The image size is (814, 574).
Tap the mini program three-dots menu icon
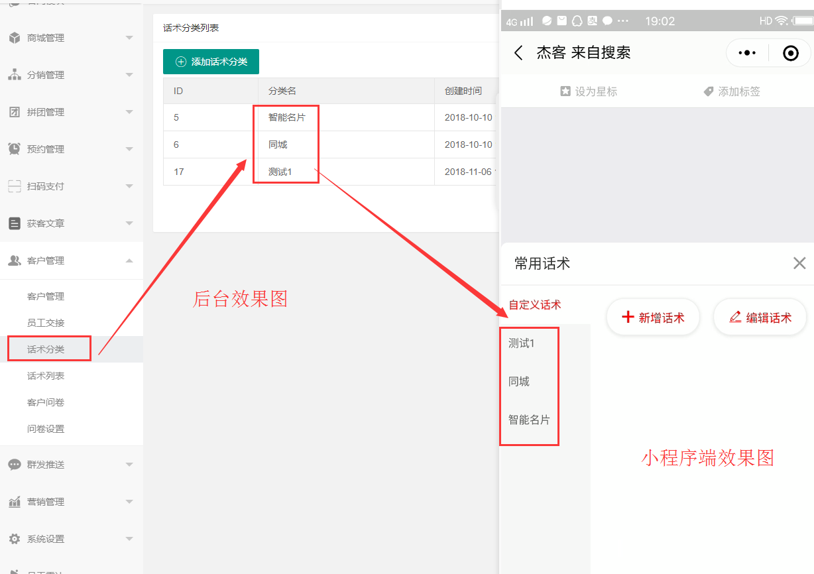[747, 53]
